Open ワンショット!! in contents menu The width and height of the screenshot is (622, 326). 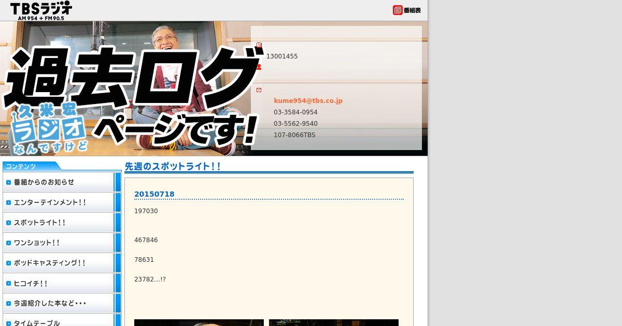click(62, 243)
